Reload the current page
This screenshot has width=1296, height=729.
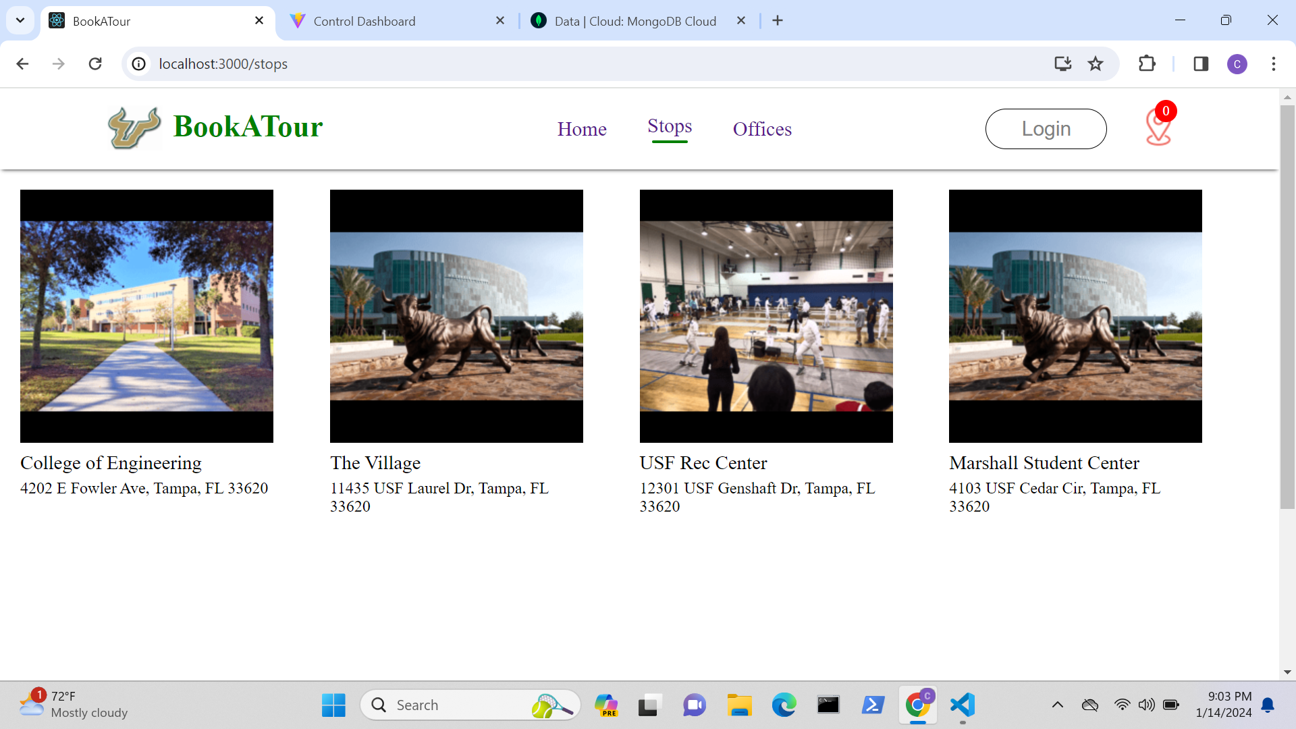coord(95,63)
